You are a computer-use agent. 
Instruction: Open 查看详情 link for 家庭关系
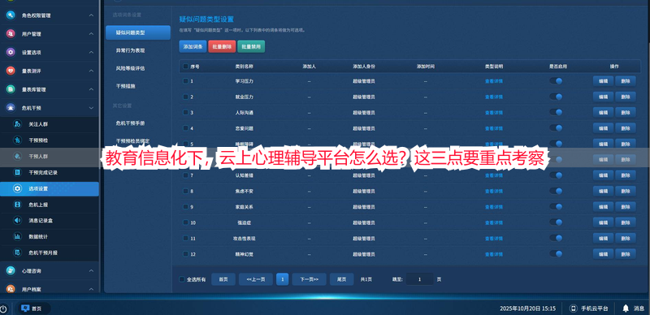[x=494, y=207]
